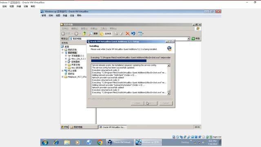Open the media player taskbar icon
The image size is (261, 147).
(77, 143)
